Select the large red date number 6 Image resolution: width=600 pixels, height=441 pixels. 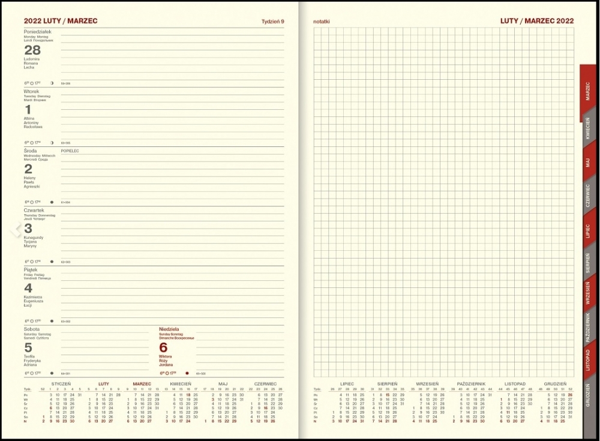point(163,347)
